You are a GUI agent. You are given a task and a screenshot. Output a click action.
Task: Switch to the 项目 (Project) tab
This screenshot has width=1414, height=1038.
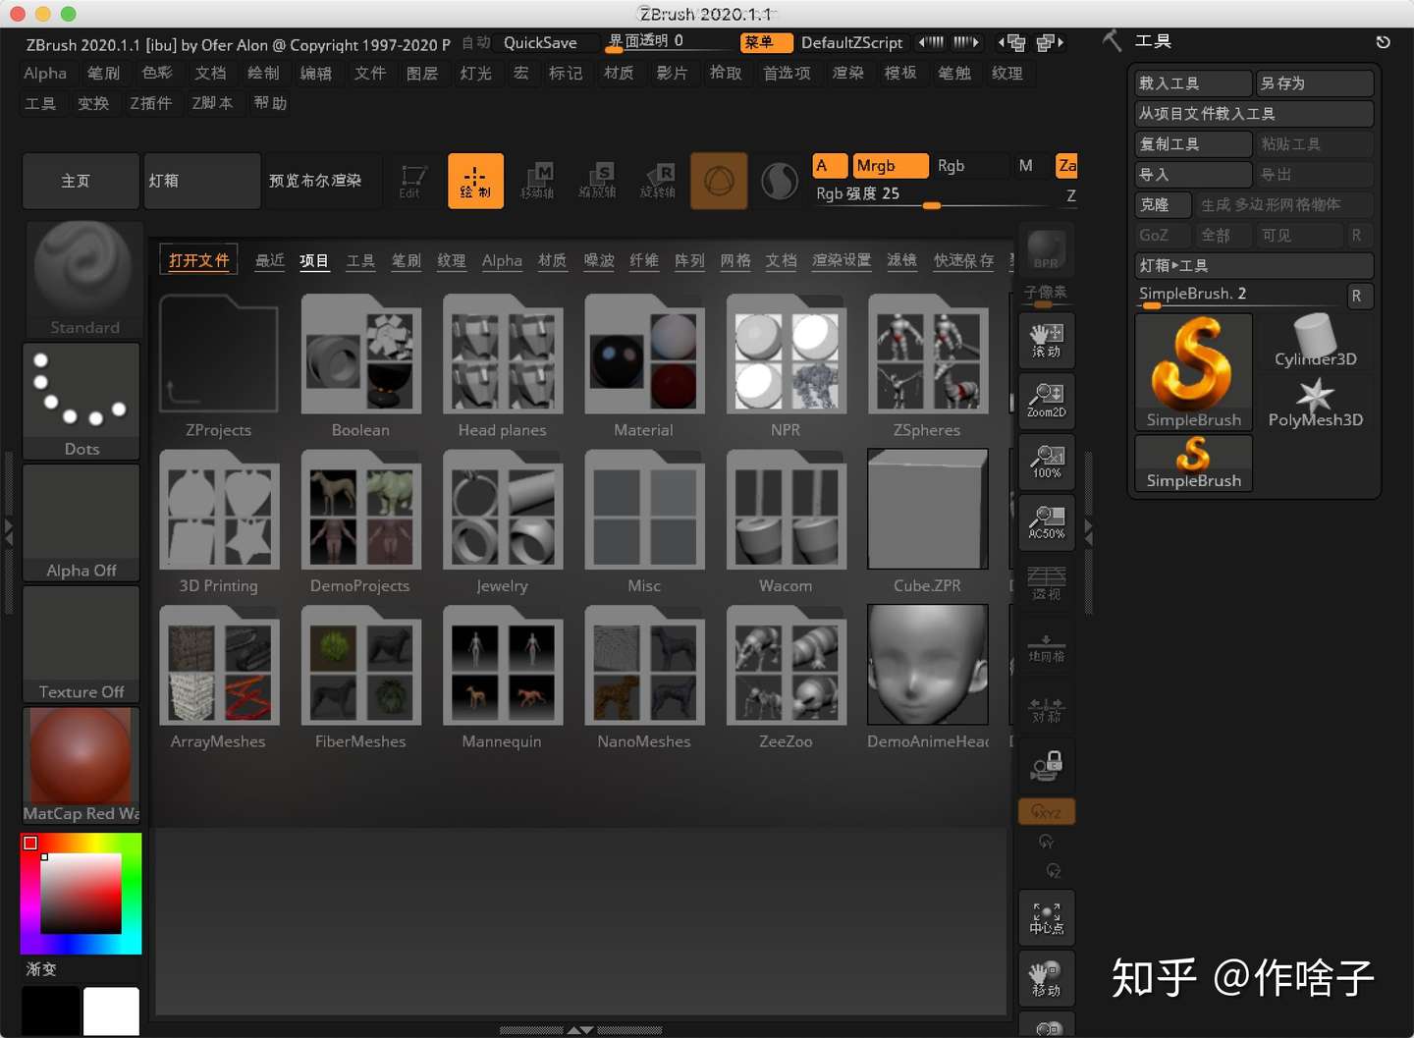click(314, 261)
